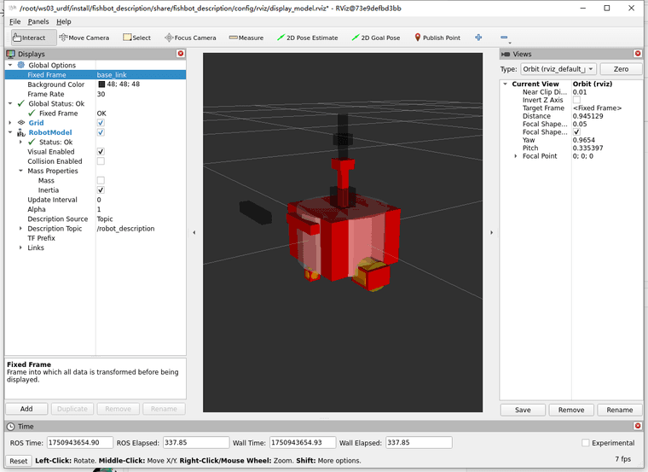Expand the Links node
This screenshot has width=648, height=472.
coord(20,248)
